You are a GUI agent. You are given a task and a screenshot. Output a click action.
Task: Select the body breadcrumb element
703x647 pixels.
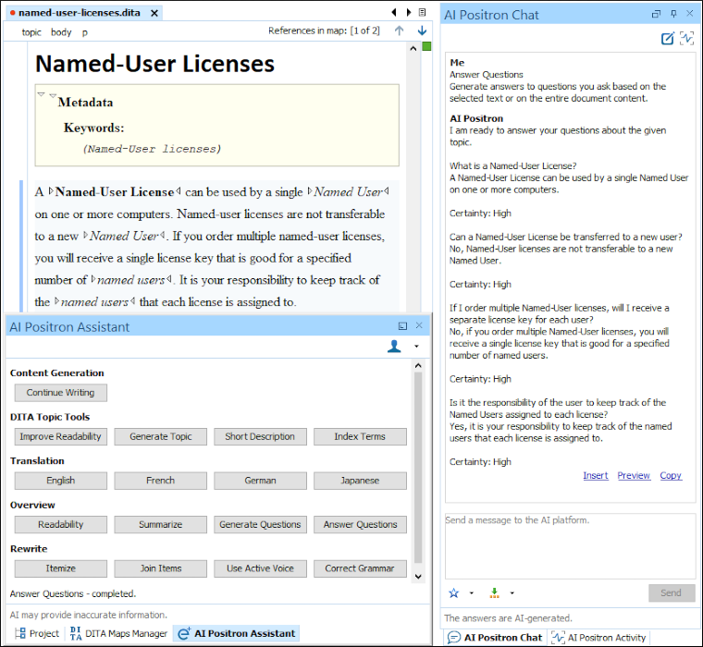(61, 32)
